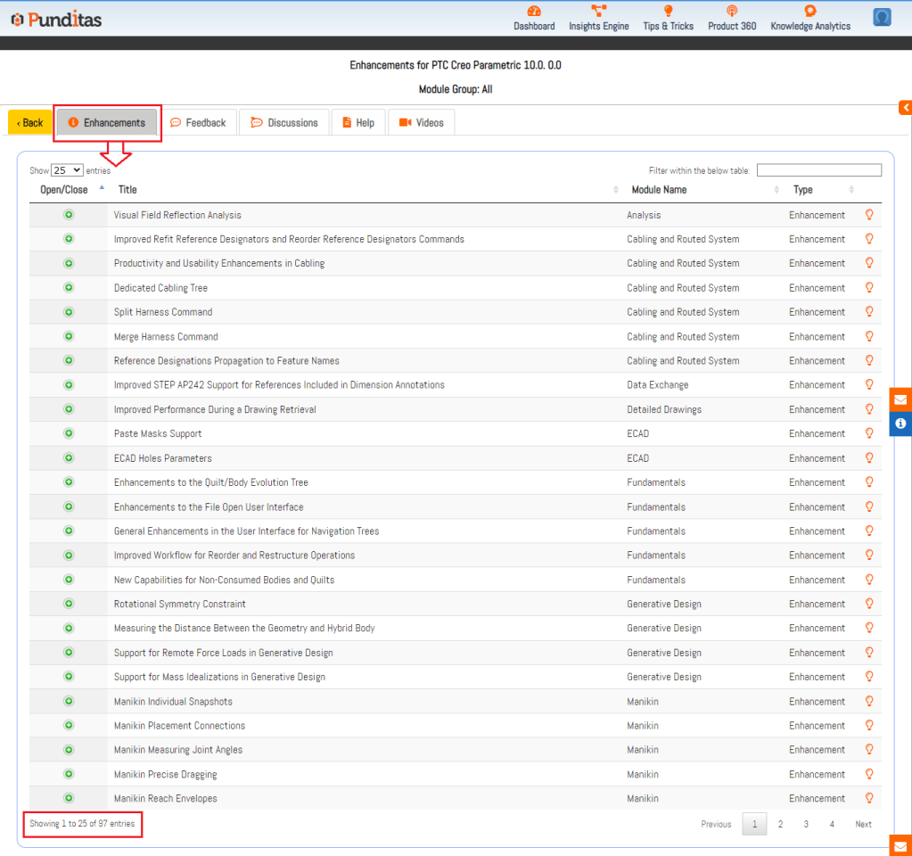Viewport: 912px width, 856px height.
Task: Open the Insights Engine icon
Action: point(598,12)
